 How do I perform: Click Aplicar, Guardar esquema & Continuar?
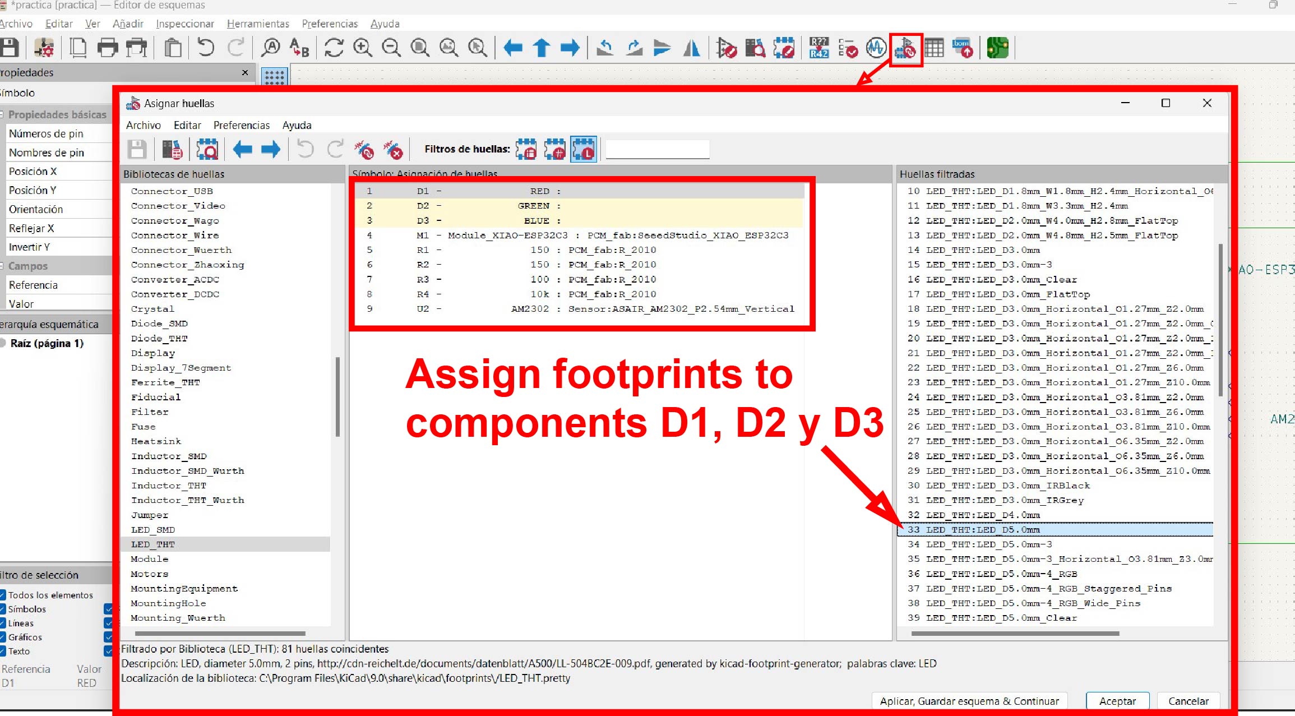pos(969,701)
